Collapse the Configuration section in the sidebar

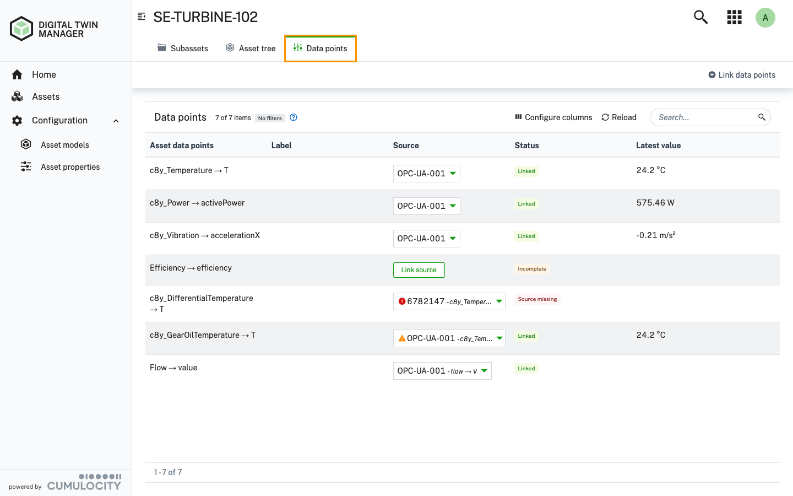(115, 120)
